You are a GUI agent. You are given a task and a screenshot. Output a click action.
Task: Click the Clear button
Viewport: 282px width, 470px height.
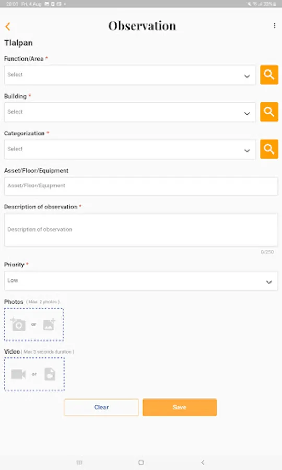tap(101, 407)
